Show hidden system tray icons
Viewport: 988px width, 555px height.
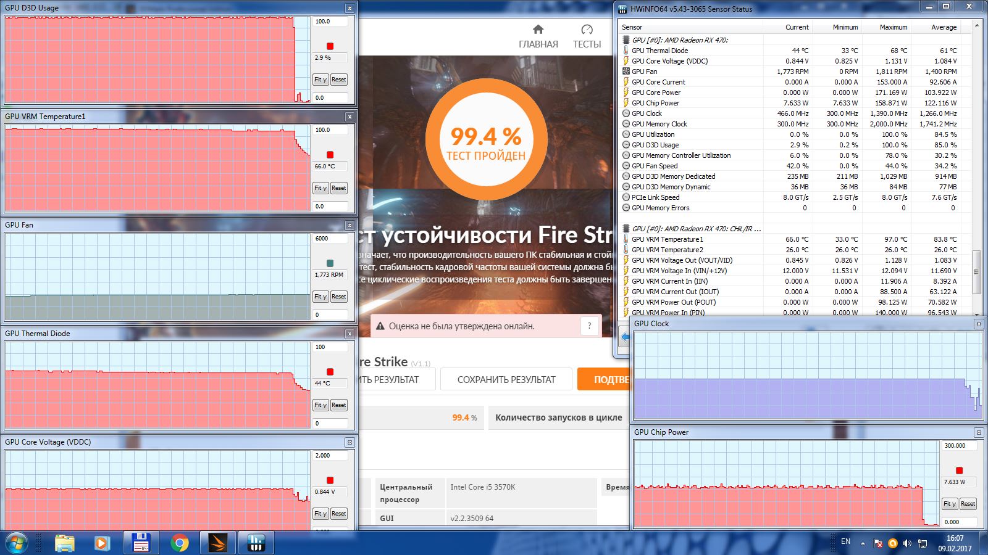point(863,543)
